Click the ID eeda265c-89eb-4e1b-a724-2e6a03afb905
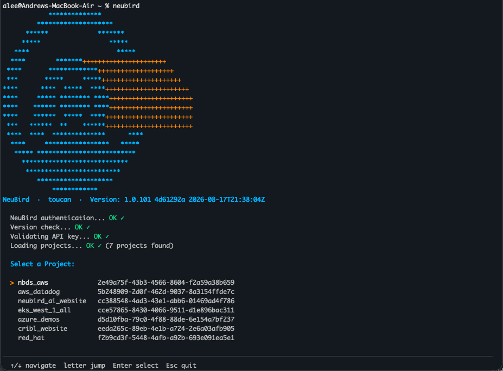Screen dimensions: 503x371 click(x=166, y=329)
